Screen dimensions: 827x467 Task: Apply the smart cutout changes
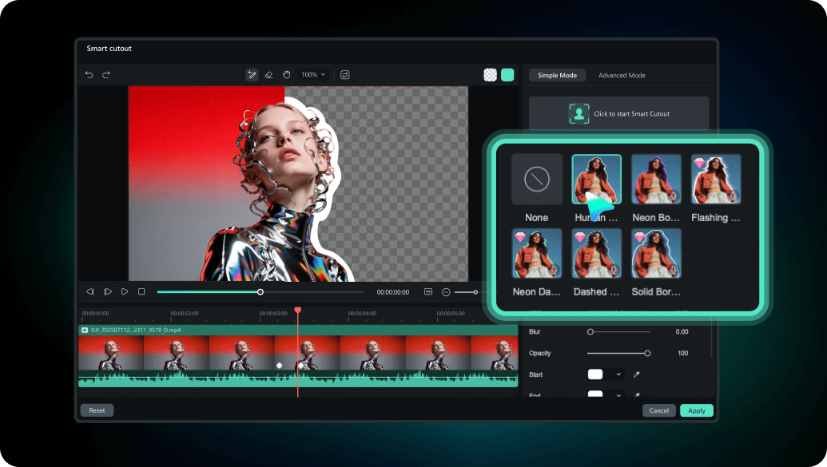click(697, 410)
